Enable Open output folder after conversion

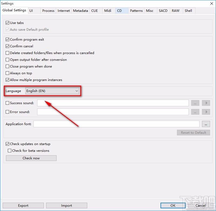pyautogui.click(x=8, y=60)
